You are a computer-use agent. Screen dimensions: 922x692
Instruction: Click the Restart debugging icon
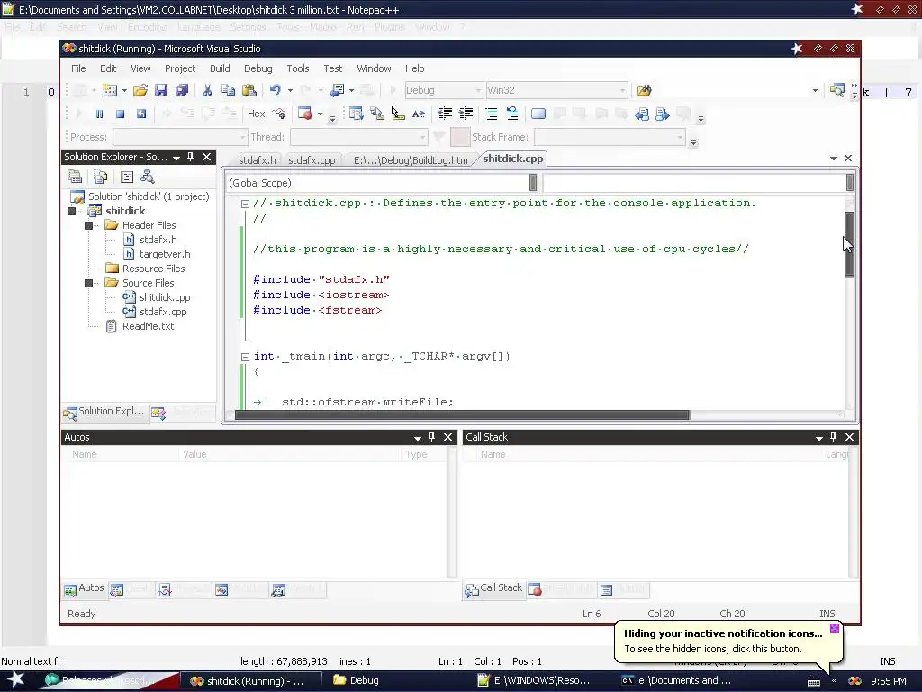(x=141, y=114)
